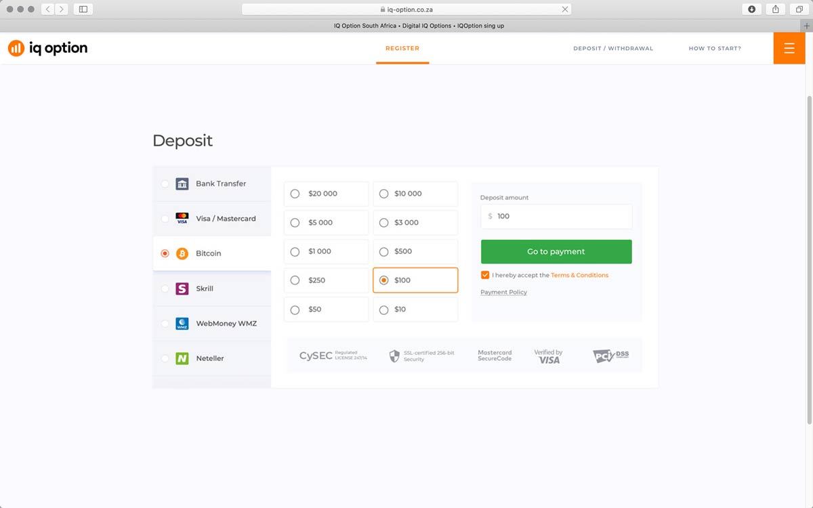Open DEPOSIT / WITHDRAWAL menu item
The image size is (813, 508).
coord(613,49)
